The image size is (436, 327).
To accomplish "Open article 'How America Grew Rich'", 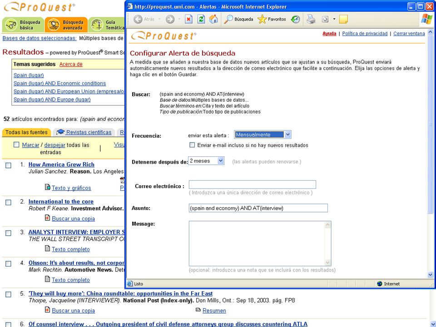I will click(61, 164).
